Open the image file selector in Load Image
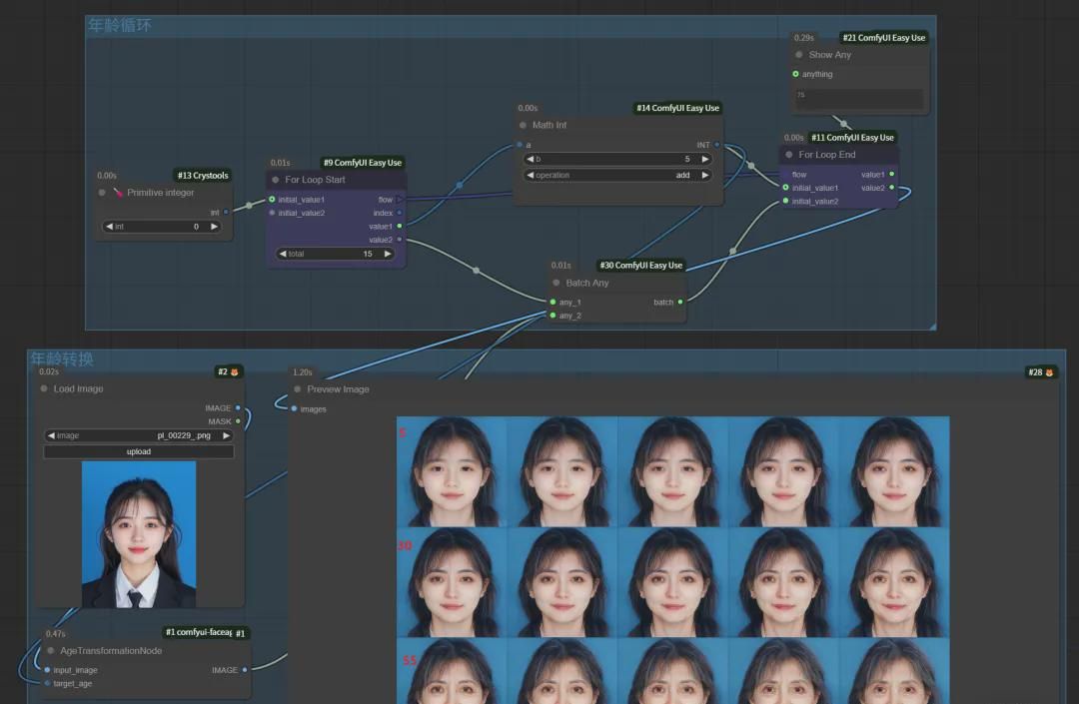Viewport: 1079px width, 704px height. pos(139,435)
